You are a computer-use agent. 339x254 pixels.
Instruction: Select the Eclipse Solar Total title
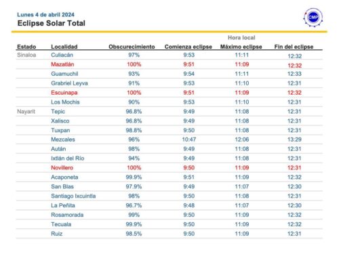[x=52, y=23]
